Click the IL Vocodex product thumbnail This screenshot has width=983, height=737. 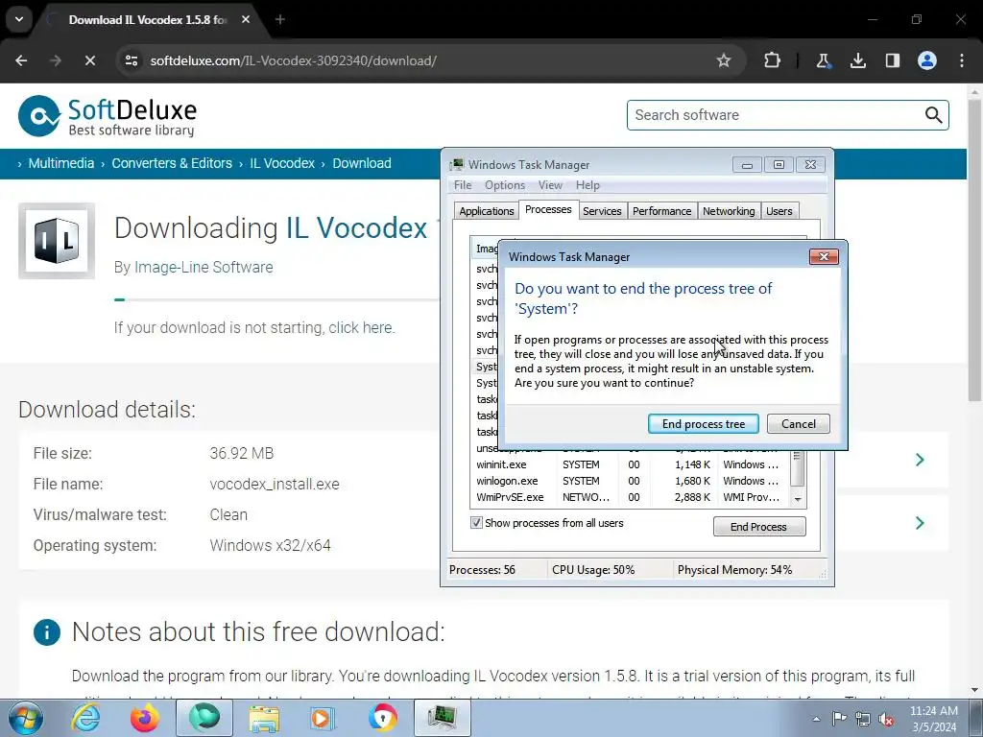click(57, 241)
